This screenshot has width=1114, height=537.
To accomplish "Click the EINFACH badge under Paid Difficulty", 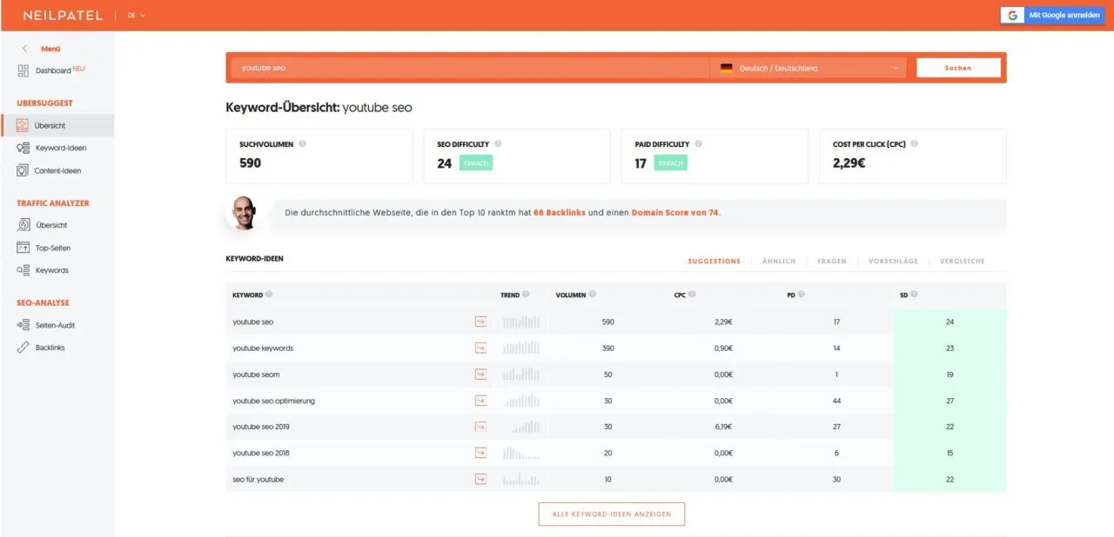I will click(x=670, y=162).
